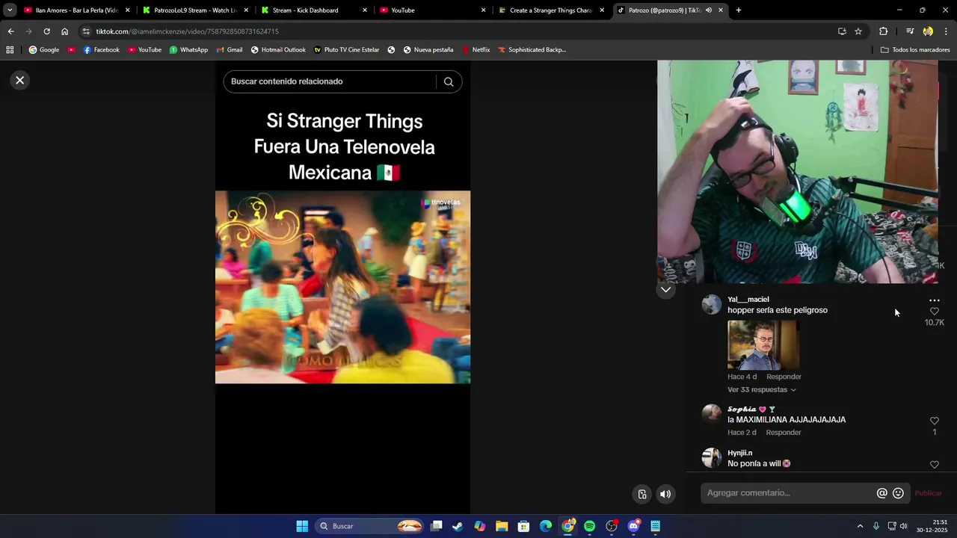Open the Netflix bookmark
This screenshot has width=957, height=538.
tap(476, 50)
